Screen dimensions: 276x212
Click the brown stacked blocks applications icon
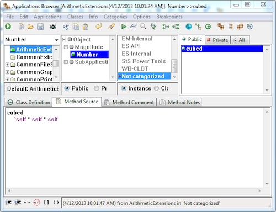click(221, 26)
